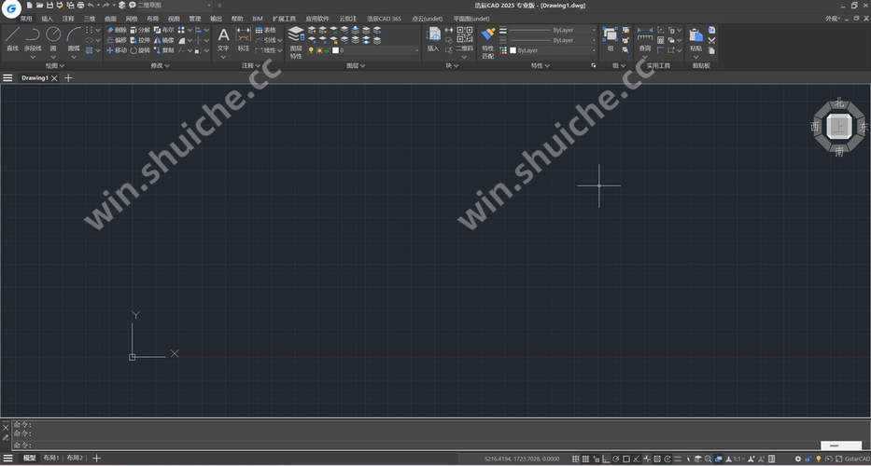Click the 粘贴 (Paste) clipboard icon
This screenshot has height=466, width=871.
point(695,38)
